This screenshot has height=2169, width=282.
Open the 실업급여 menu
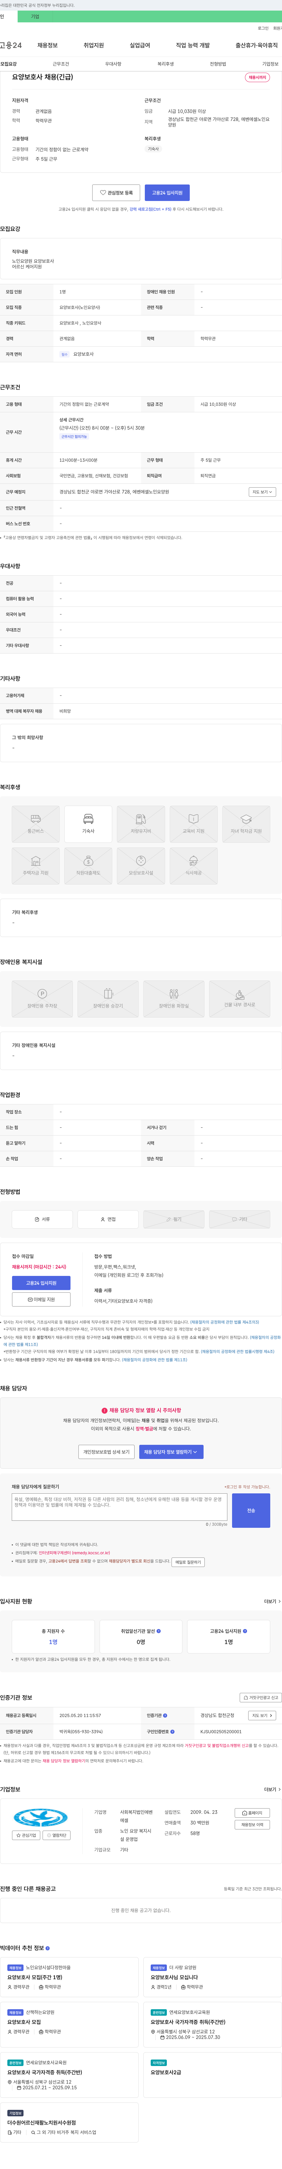pos(140,46)
